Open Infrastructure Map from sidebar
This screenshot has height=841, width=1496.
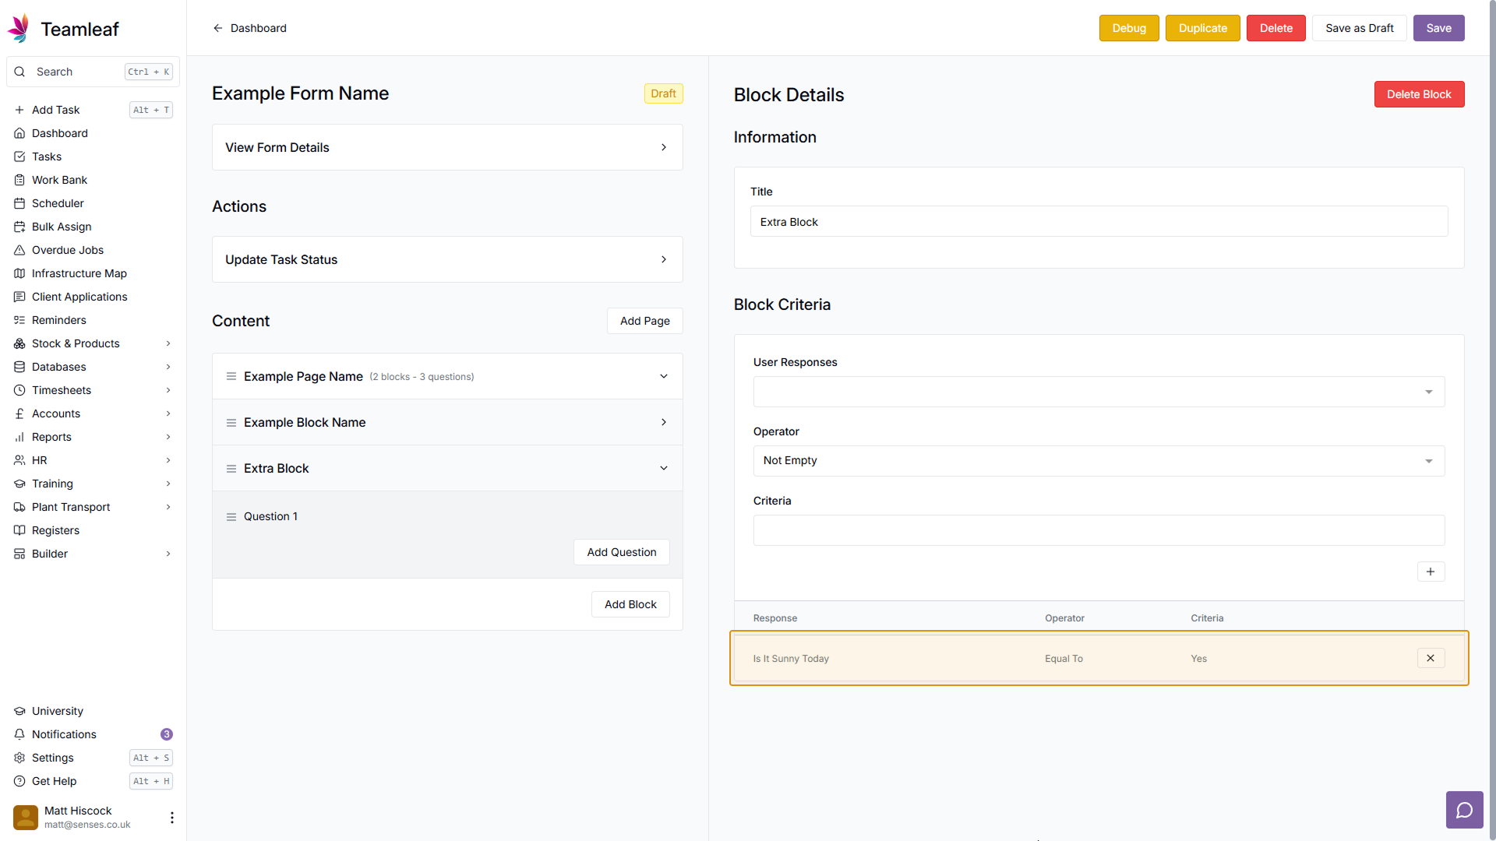[x=79, y=273]
